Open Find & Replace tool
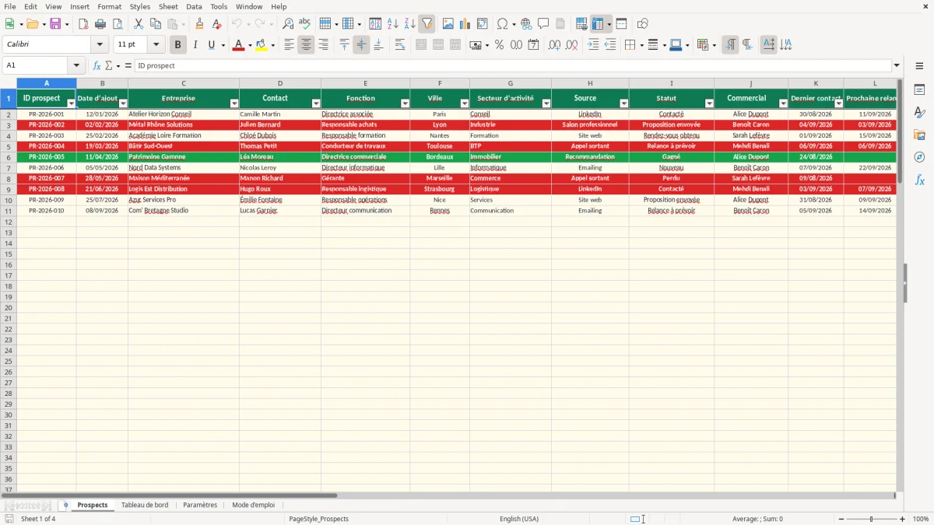This screenshot has width=934, height=525. (x=288, y=24)
